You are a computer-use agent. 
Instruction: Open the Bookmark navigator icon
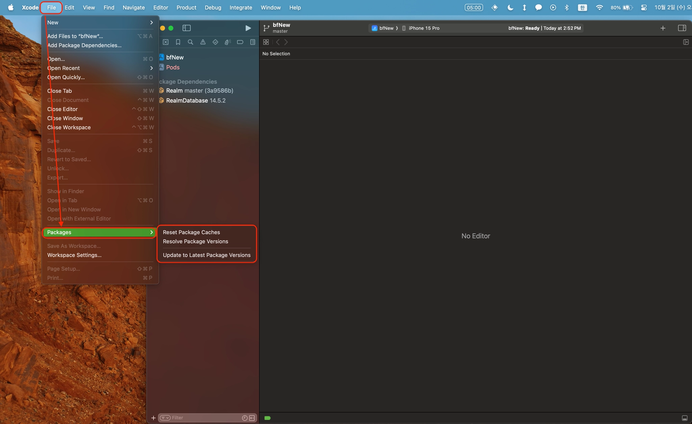(x=178, y=42)
